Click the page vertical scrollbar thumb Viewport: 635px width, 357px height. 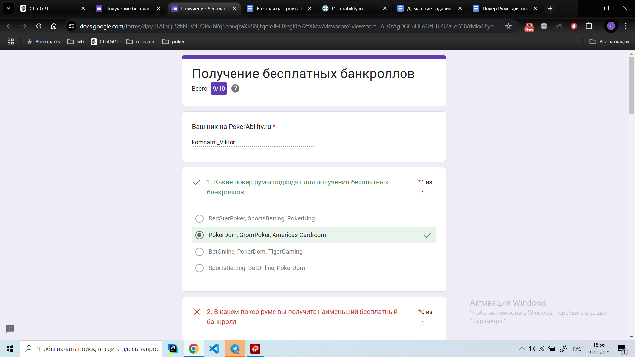coord(631,85)
